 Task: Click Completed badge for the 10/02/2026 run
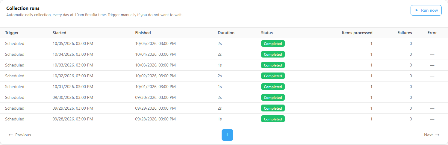click(x=273, y=76)
